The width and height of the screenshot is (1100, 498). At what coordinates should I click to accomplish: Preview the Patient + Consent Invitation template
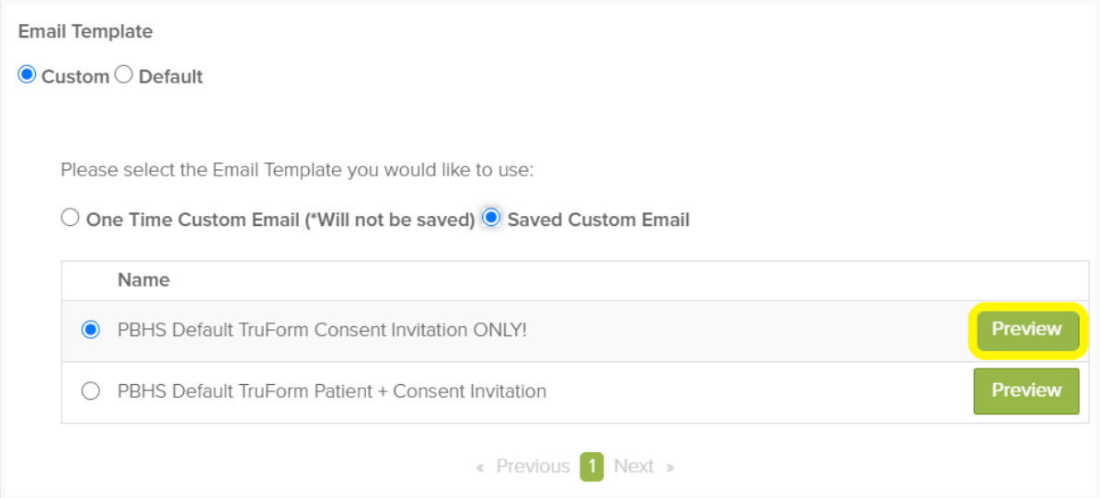[x=1026, y=390]
